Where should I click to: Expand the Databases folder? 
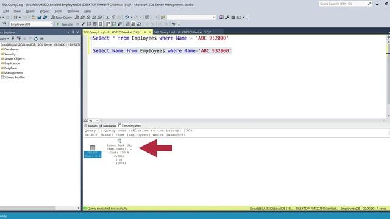(x=10, y=49)
